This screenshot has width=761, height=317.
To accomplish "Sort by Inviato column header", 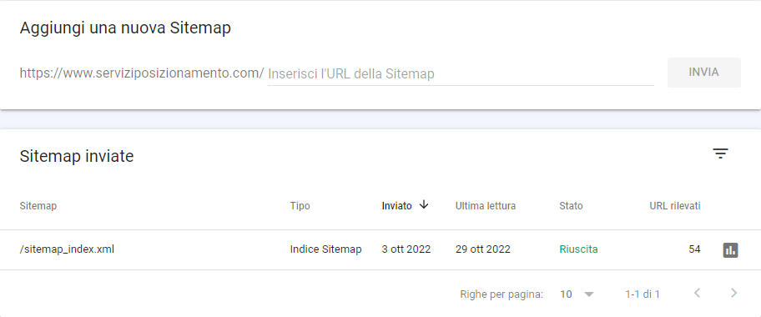I will 396,206.
